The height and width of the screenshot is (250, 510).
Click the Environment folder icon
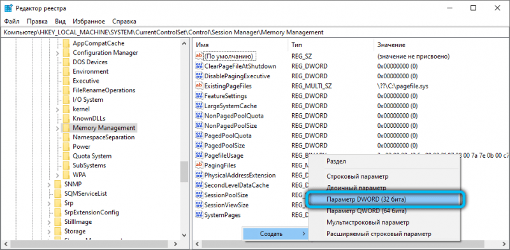coord(66,71)
